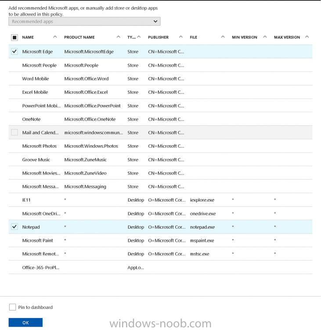321x330 pixels.
Task: Click the mstsc.exe file cell
Action: click(199, 254)
